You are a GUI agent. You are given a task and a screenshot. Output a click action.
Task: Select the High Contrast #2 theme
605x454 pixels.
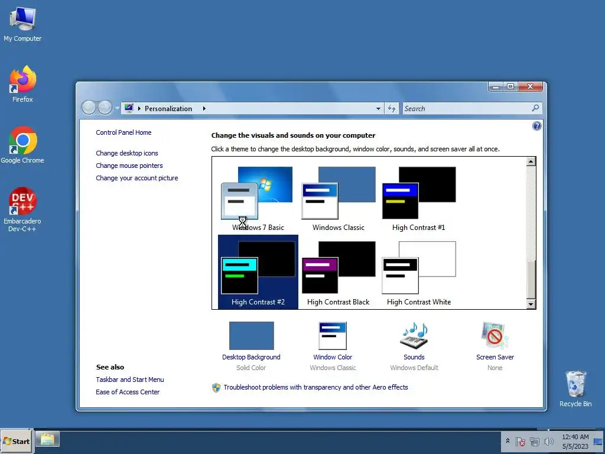[258, 272]
